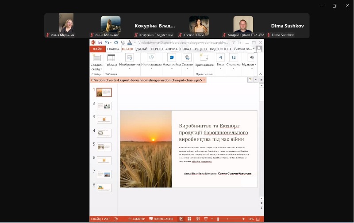
Task: Start slideshow from status bar icon
Action: tap(204, 219)
